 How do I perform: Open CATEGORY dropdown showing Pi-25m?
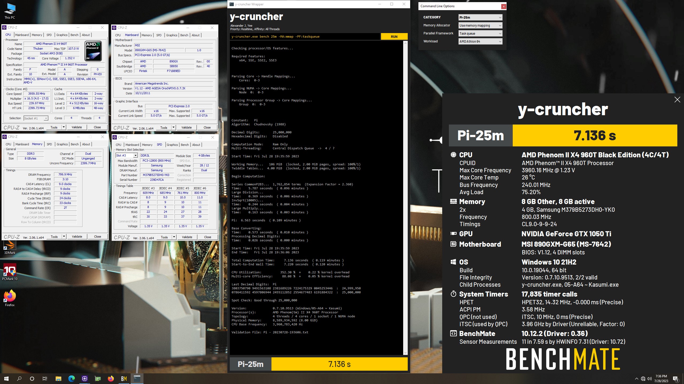(x=480, y=17)
